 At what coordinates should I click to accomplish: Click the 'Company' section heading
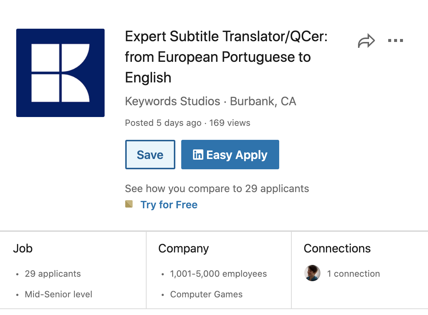tap(183, 249)
